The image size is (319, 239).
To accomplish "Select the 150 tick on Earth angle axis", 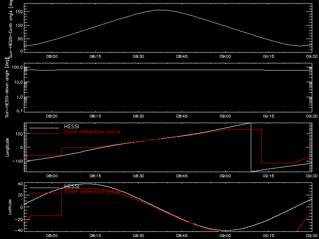I will [18, 12].
